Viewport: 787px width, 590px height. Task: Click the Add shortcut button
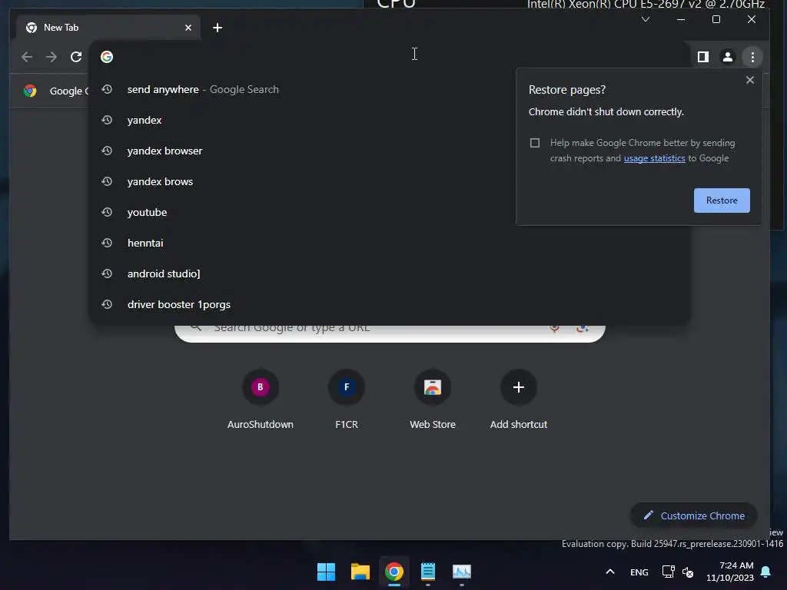click(519, 399)
